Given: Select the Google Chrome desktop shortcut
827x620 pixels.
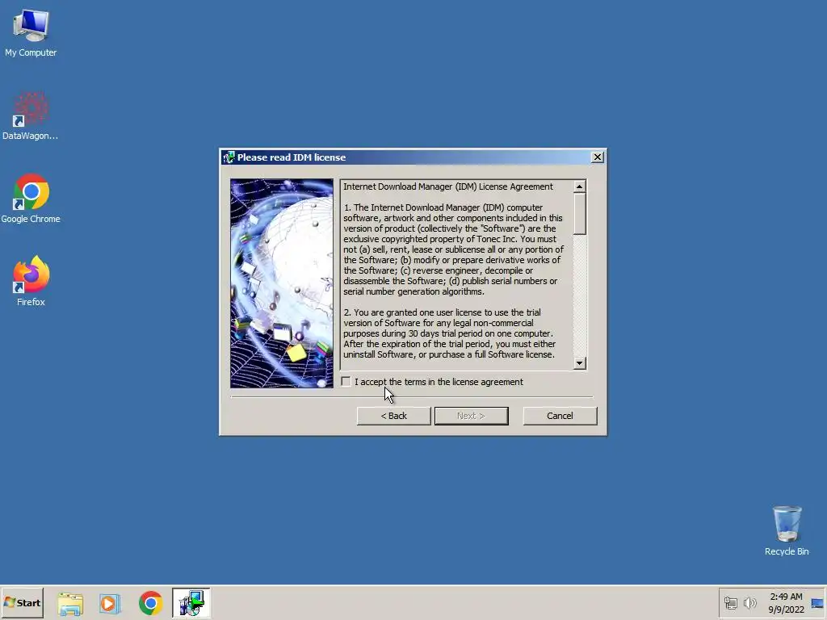Looking at the screenshot, I should 31,199.
